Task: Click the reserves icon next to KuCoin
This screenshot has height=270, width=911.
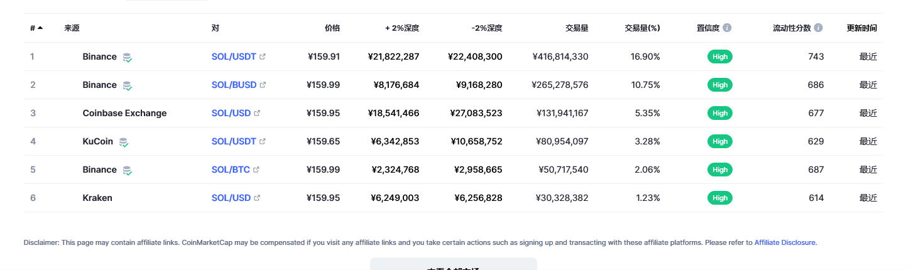Action: 124,142
